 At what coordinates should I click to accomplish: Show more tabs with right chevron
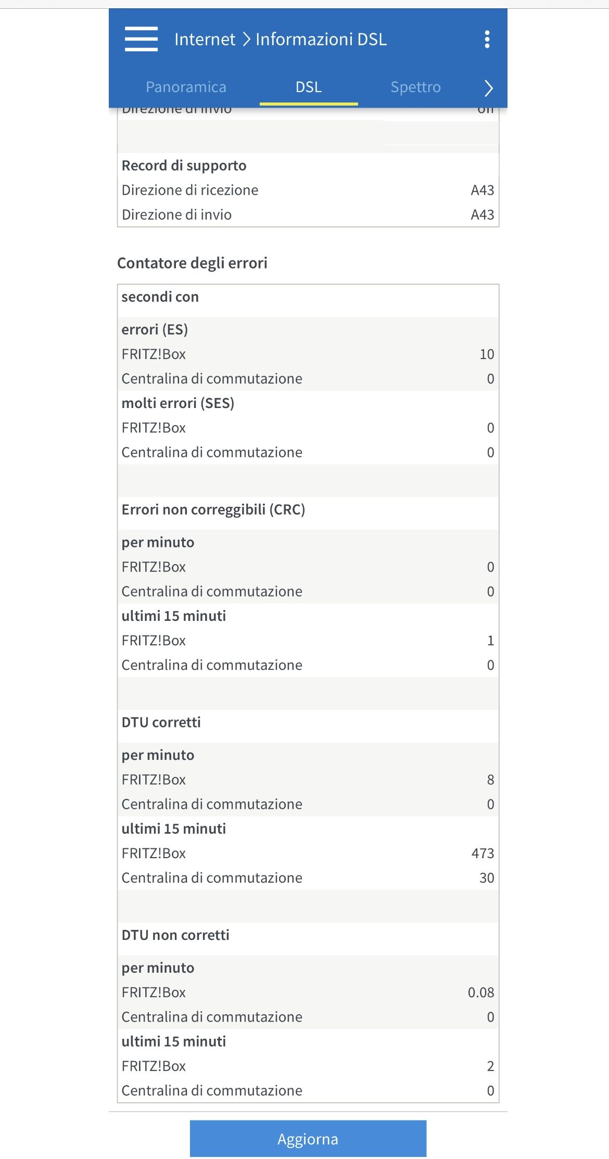pos(488,88)
